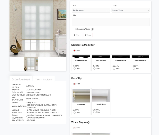159x135 pixels.
Task: Click the Etek Modeli 8 shape image
Action: tap(121, 57)
